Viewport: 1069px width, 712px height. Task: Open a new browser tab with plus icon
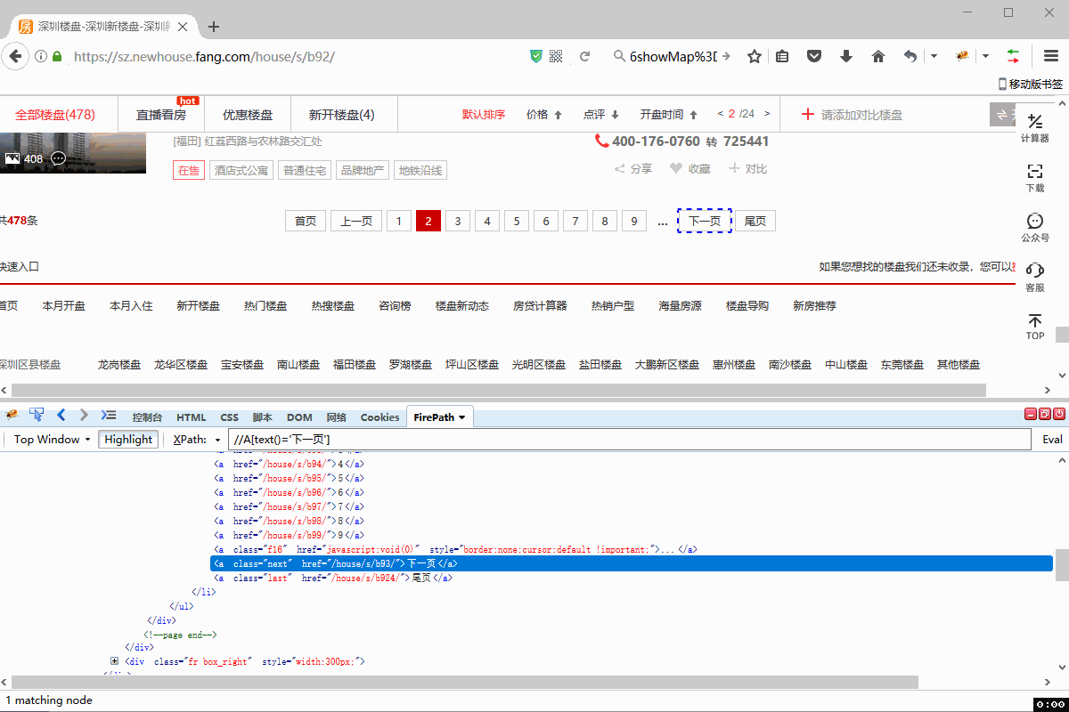pos(214,27)
